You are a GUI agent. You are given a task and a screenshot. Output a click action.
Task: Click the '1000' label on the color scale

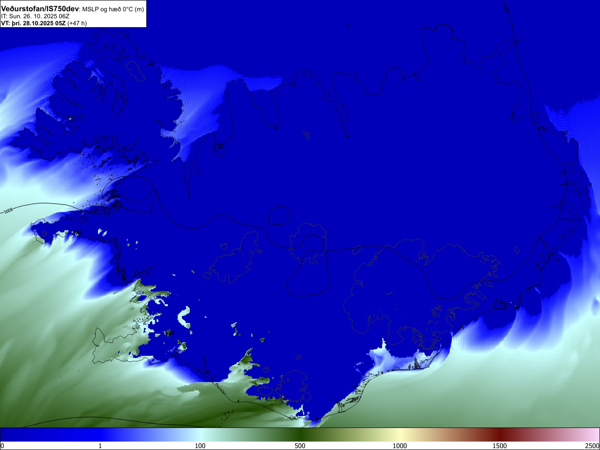click(400, 446)
